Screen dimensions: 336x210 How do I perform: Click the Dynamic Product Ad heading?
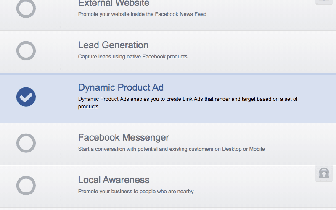point(121,87)
